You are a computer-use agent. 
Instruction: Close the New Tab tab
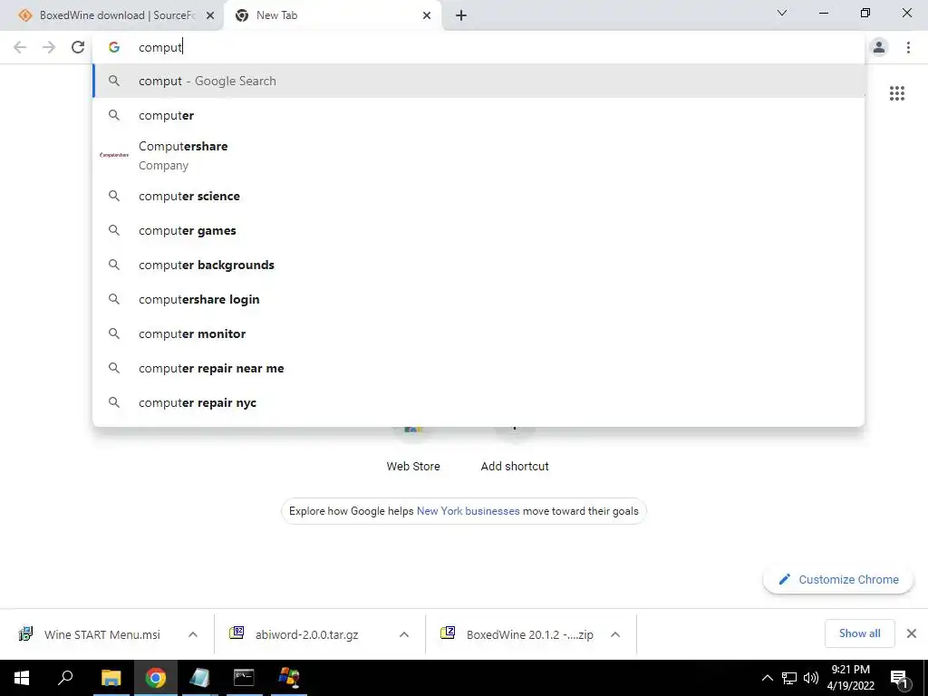click(x=427, y=15)
